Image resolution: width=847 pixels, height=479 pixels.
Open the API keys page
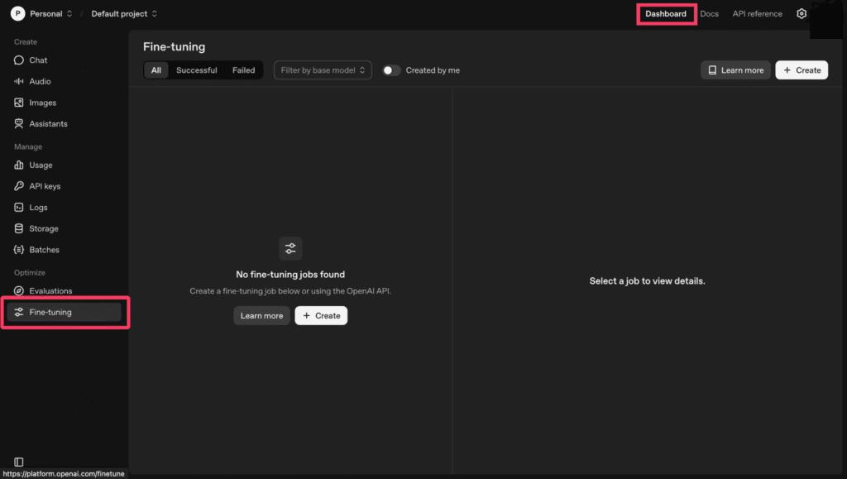[x=45, y=186]
